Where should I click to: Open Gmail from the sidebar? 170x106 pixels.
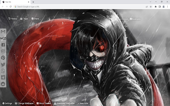(x=3, y=32)
